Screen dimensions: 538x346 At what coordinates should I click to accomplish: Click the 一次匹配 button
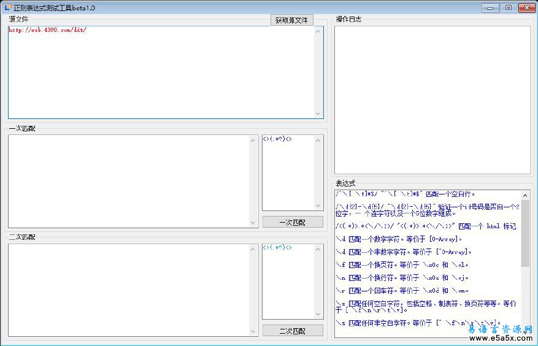[293, 222]
